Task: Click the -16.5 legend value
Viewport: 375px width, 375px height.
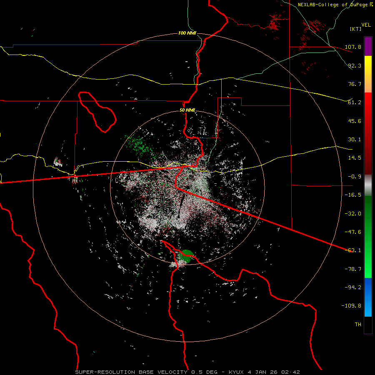Action: [x=353, y=195]
